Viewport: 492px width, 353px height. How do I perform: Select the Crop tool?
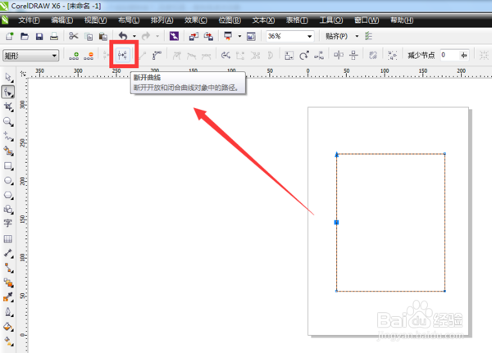coord(8,107)
